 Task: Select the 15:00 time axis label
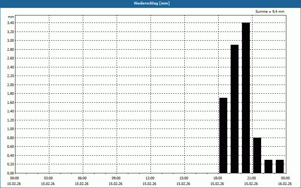(184, 178)
